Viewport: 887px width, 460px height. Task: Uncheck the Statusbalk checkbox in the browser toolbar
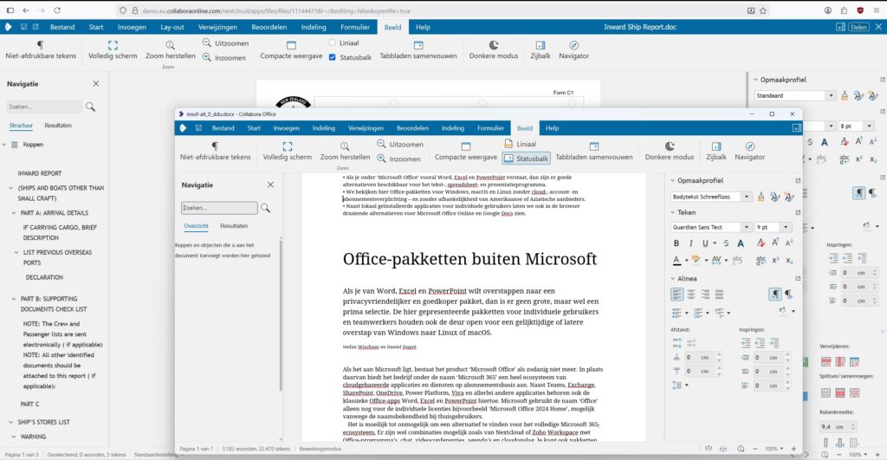click(x=333, y=57)
